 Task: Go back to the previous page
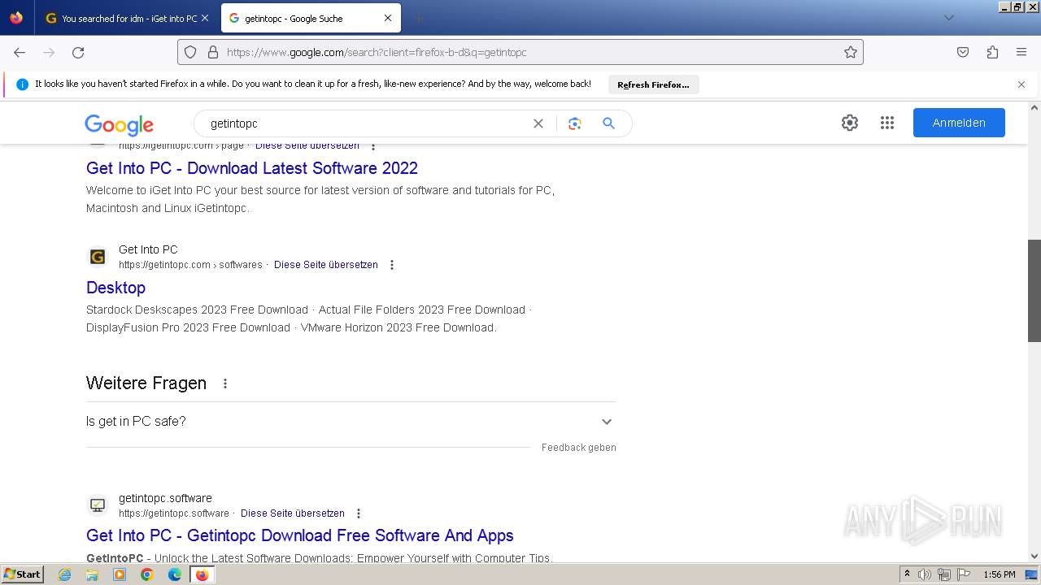20,52
